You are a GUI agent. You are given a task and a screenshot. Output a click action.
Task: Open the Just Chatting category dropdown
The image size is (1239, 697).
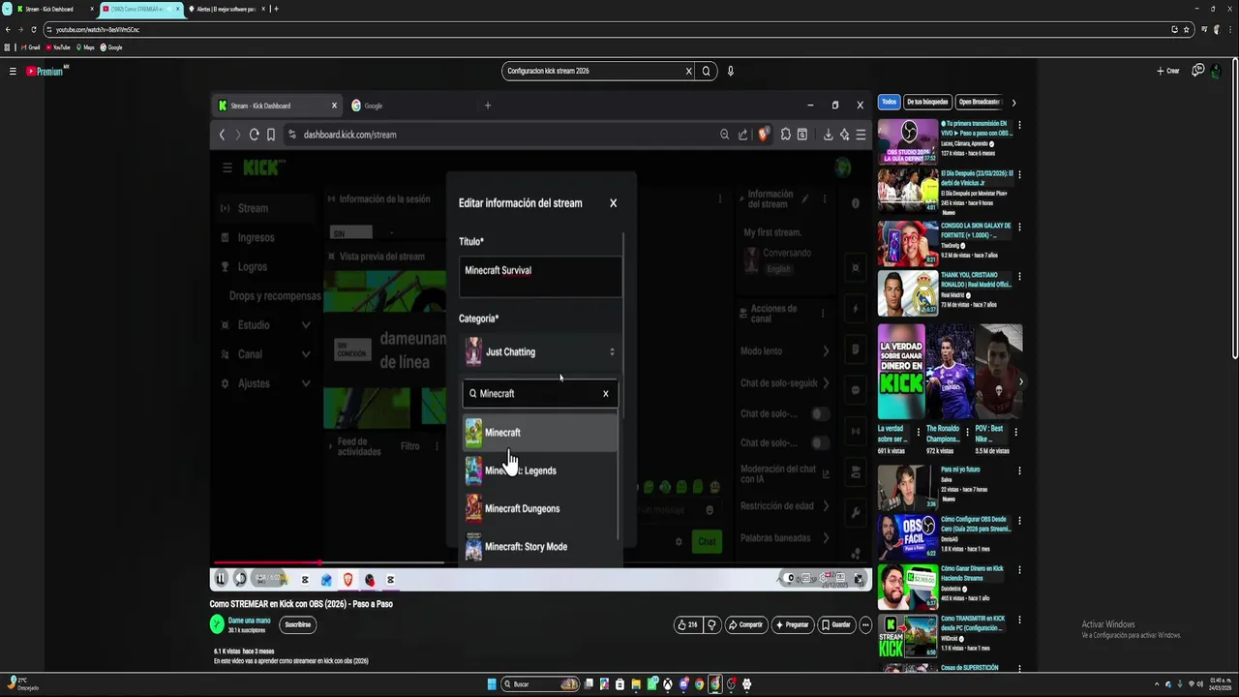tap(540, 351)
